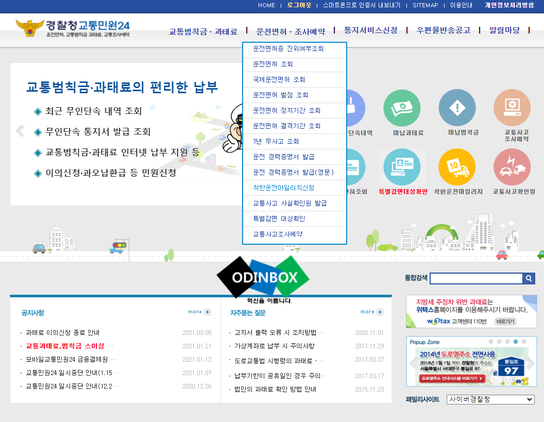Open notice 과태료 이의신청 종료 안내
Viewport: 544px width, 422px height.
62,332
